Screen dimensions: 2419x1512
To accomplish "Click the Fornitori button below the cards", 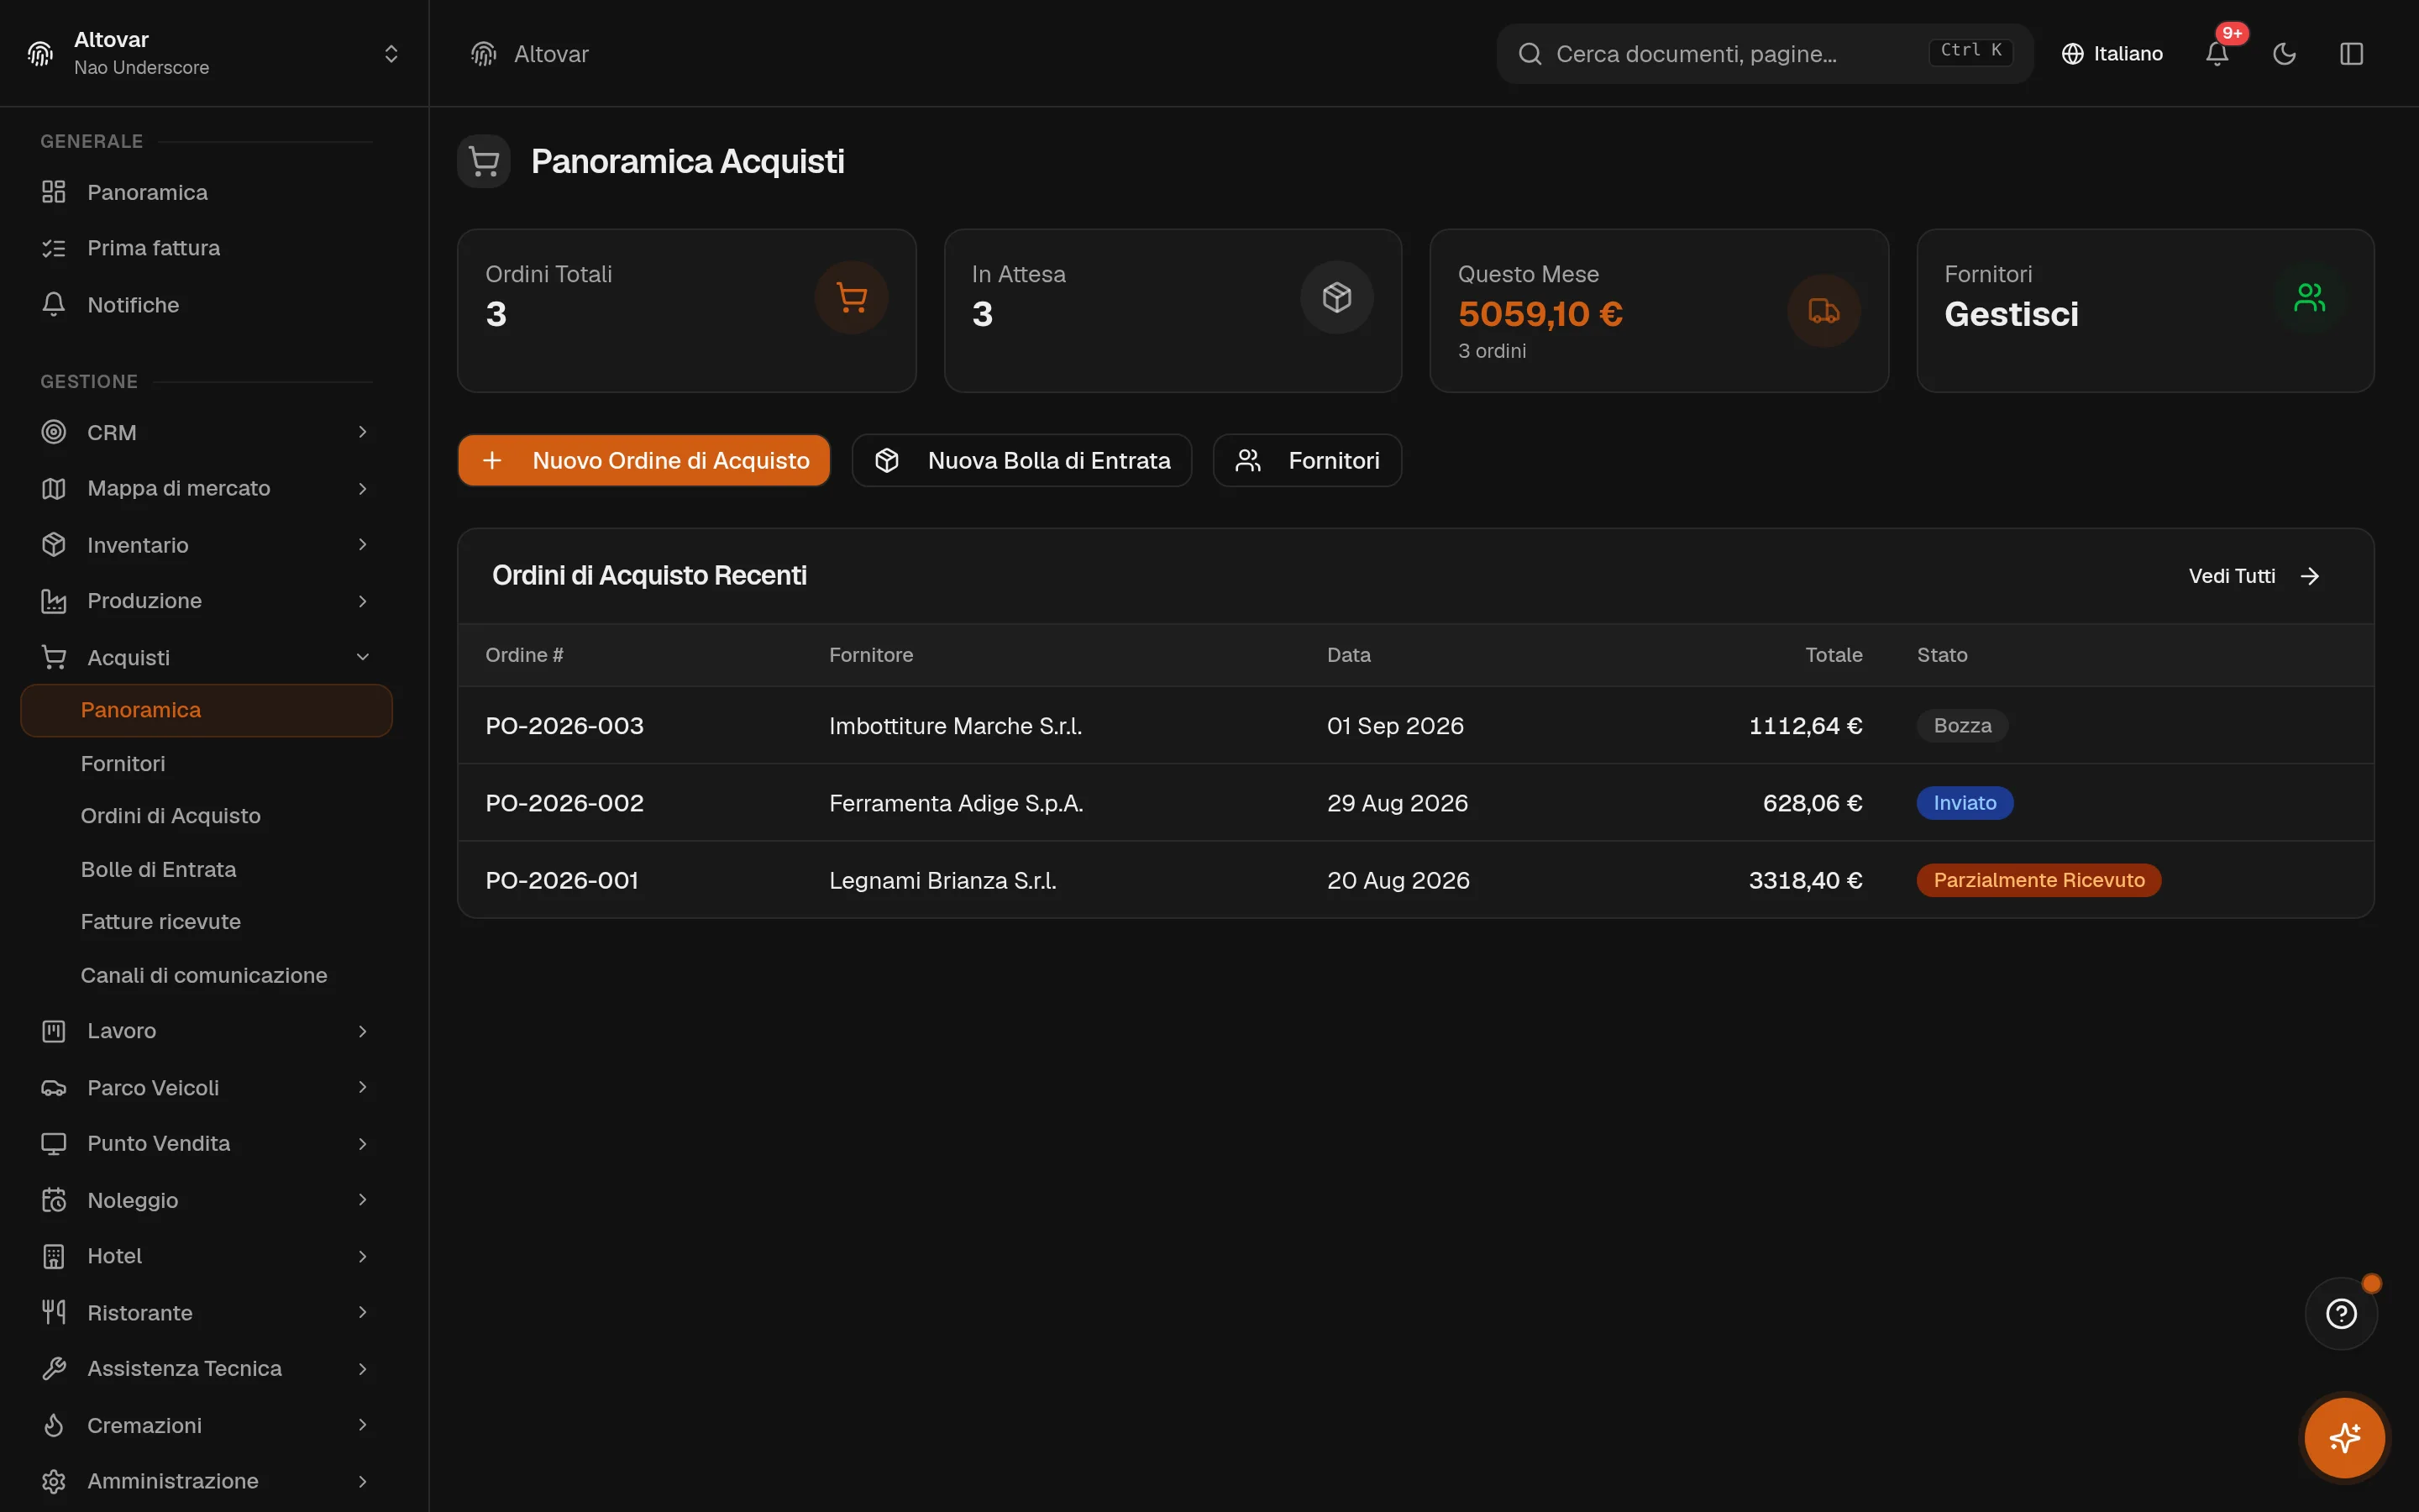I will (1306, 460).
